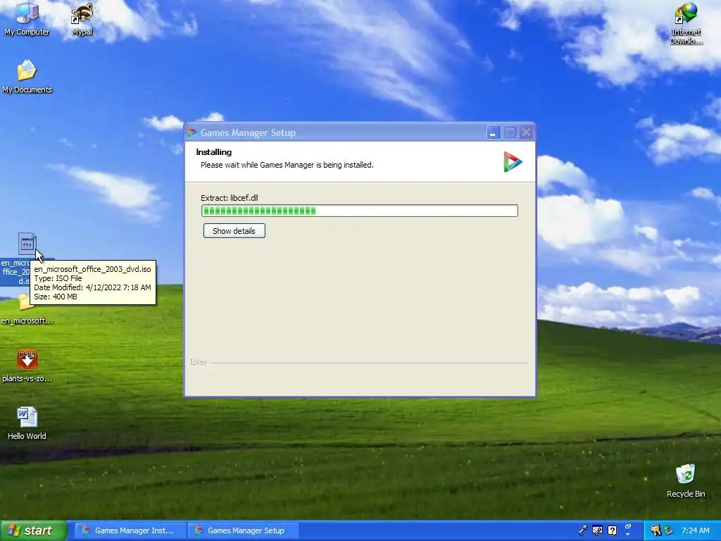Click the ISO file tooltip on desktop
This screenshot has height=541, width=721.
click(93, 282)
